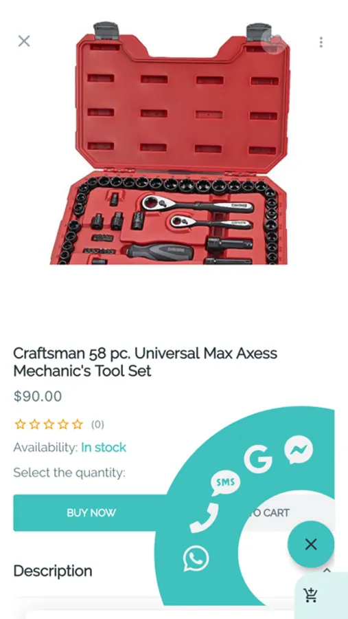This screenshot has height=619, width=348.
Task: Close the product page with top-left X
Action: (24, 41)
